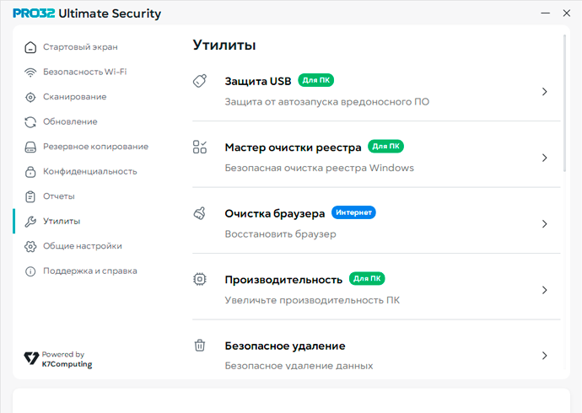This screenshot has height=413, width=582.
Task: Click the registry cleaner wizard icon
Action: click(x=200, y=148)
